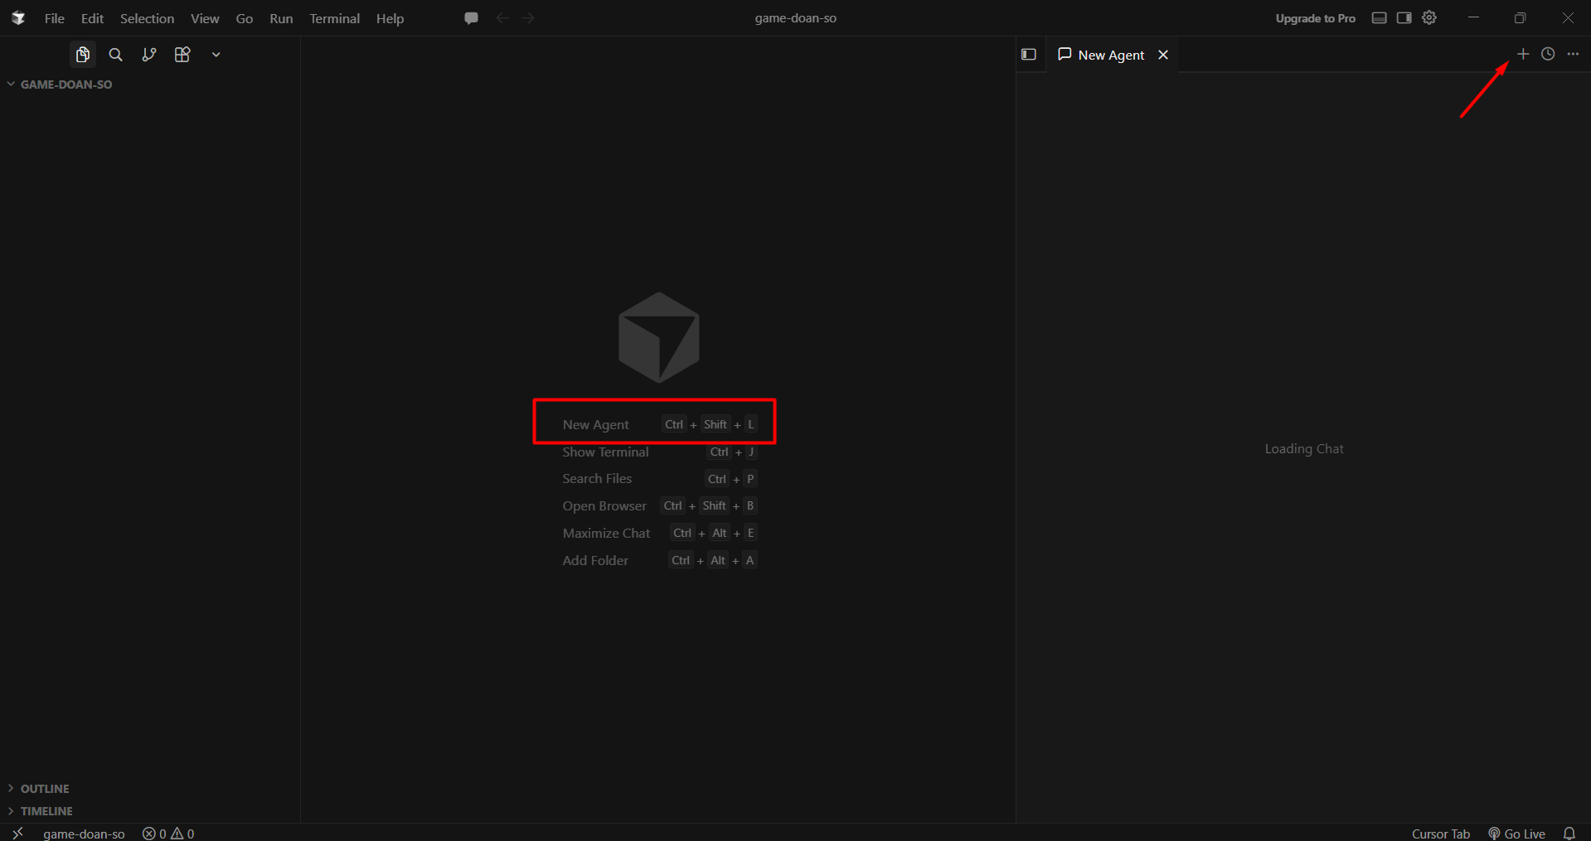This screenshot has height=841, width=1591.
Task: Open the Explorer view icon
Action: coord(83,55)
